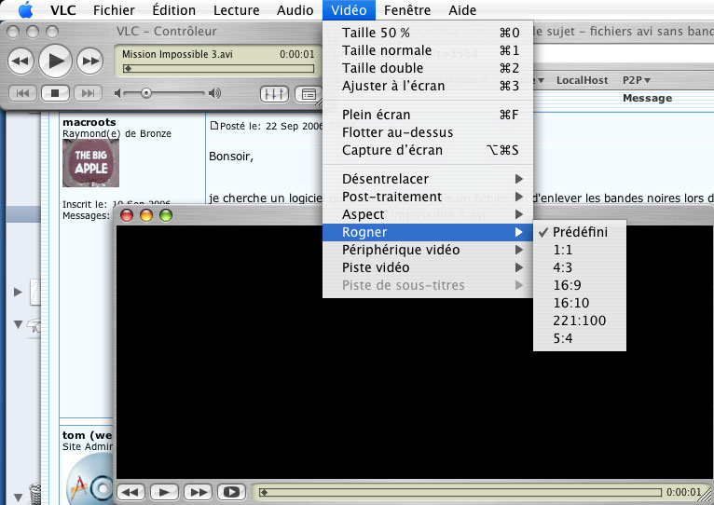Click the large play button in Contrôleur

pos(55,61)
